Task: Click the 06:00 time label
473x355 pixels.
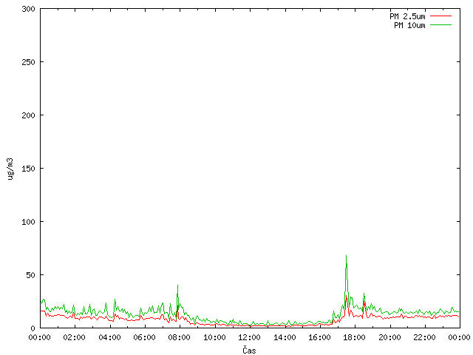Action: tap(145, 337)
